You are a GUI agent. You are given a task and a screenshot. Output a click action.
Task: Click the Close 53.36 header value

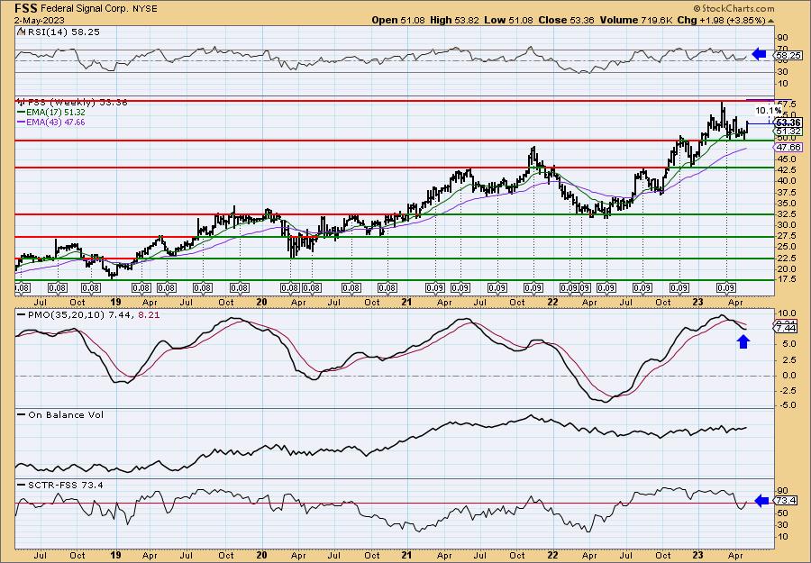(x=567, y=20)
